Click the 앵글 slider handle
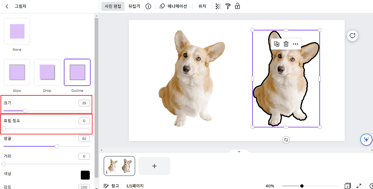 (57, 146)
